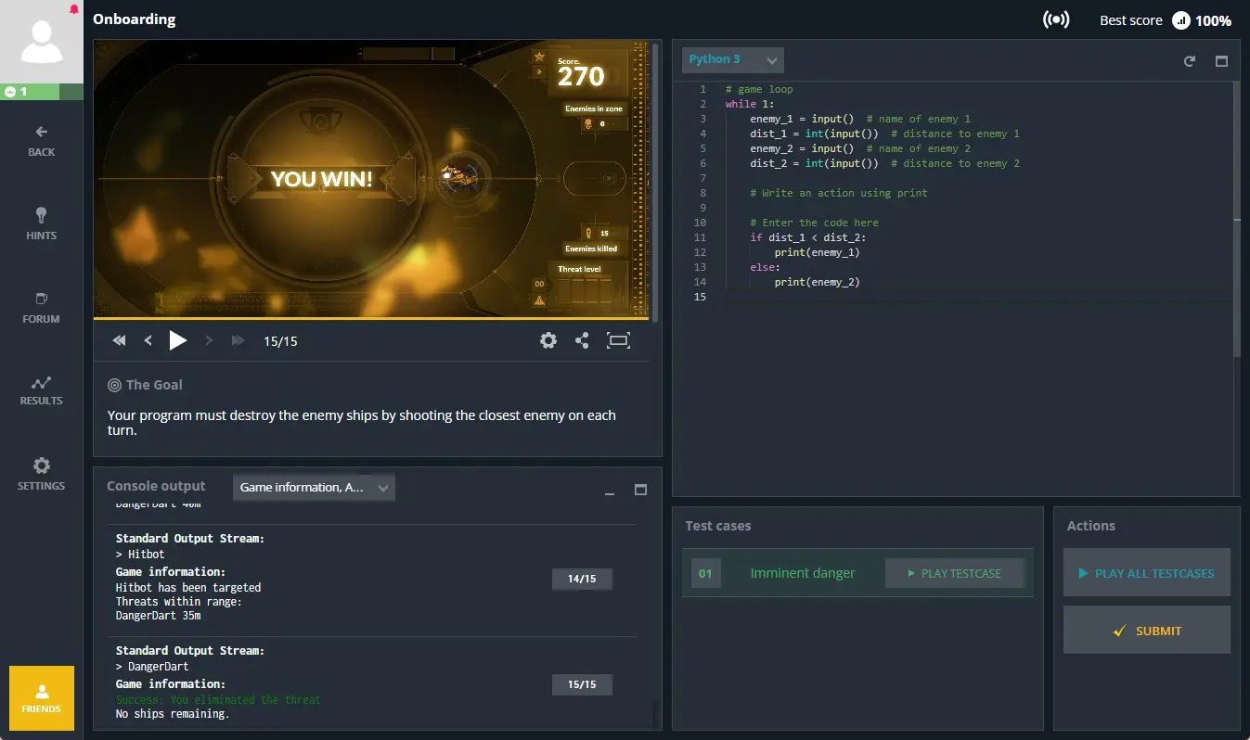
Task: Jump to frame 15/15 from console
Action: click(582, 684)
